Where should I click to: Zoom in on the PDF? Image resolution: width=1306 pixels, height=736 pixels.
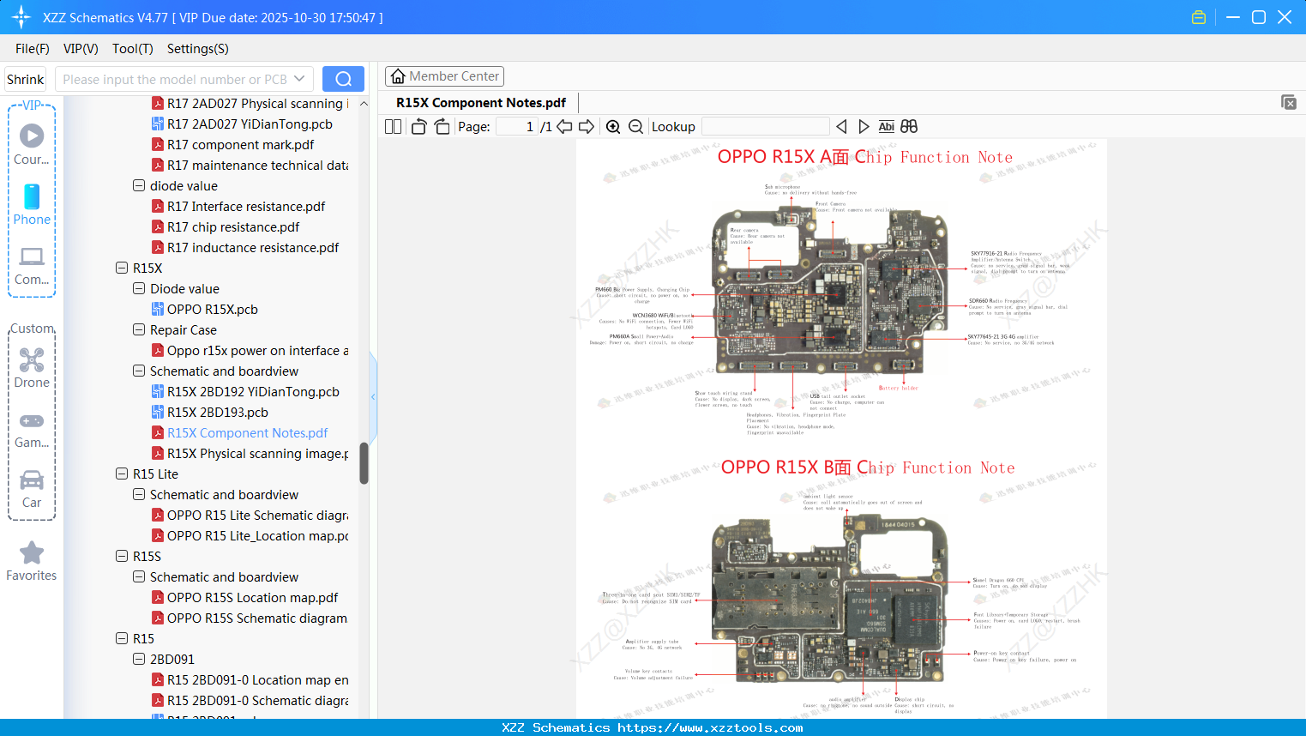[x=613, y=127]
